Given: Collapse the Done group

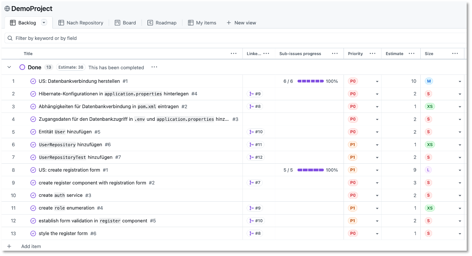Looking at the screenshot, I should [10, 67].
